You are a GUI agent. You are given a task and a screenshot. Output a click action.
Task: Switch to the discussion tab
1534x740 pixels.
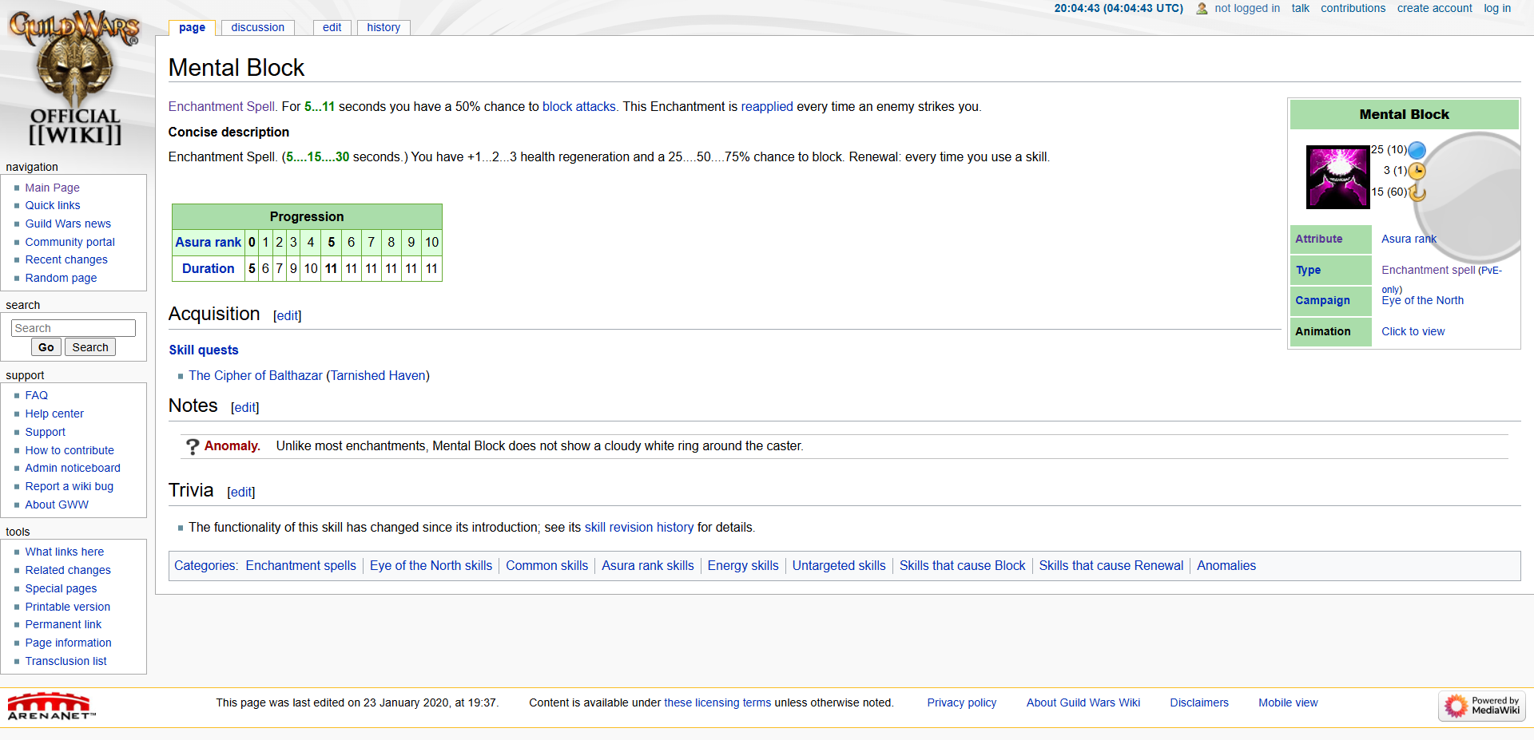(x=257, y=27)
